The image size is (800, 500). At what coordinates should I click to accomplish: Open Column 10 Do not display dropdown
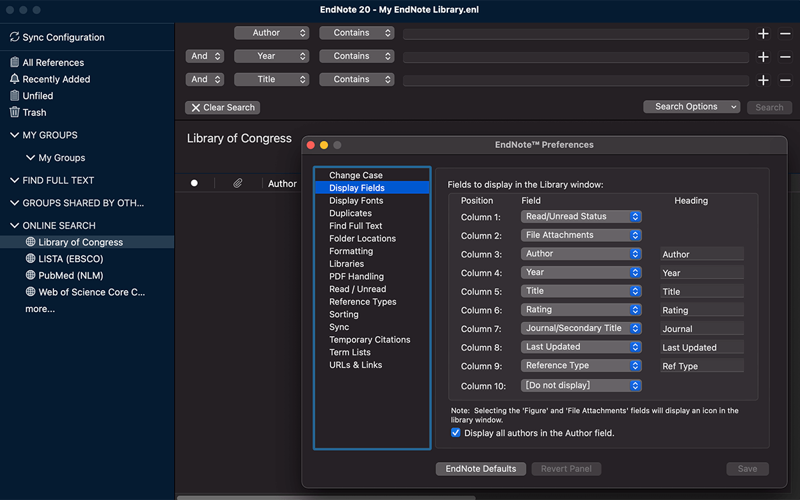[x=581, y=385]
